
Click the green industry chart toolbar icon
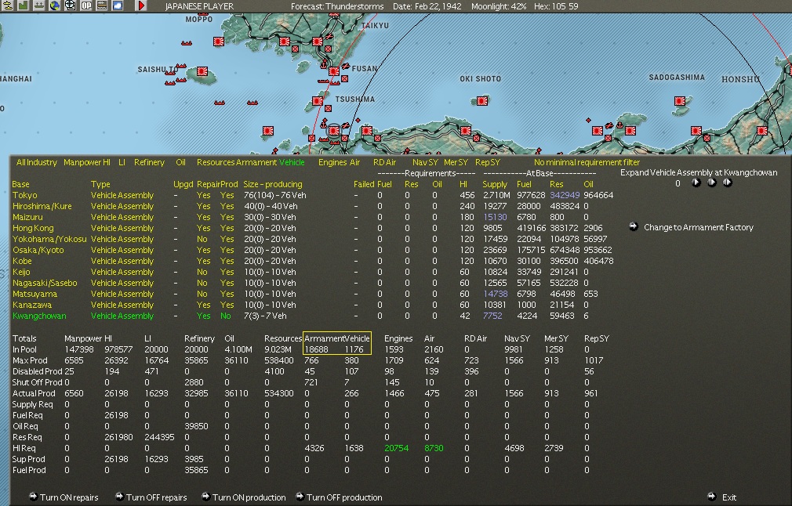[x=24, y=6]
